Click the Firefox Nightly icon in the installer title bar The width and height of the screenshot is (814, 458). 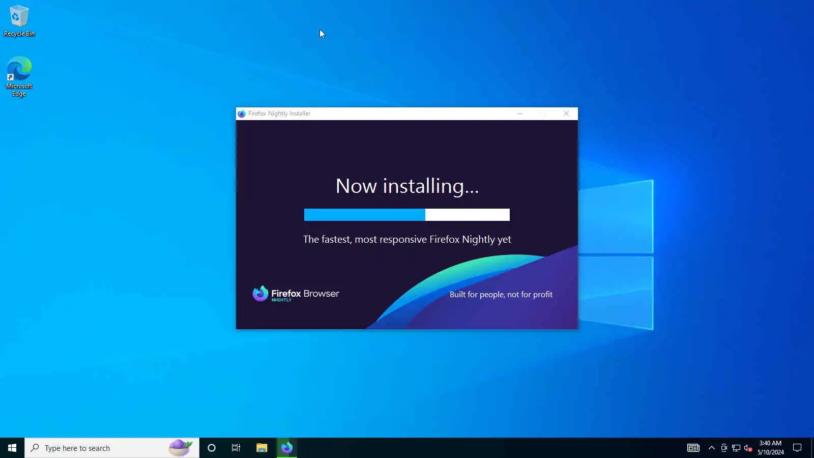point(242,113)
